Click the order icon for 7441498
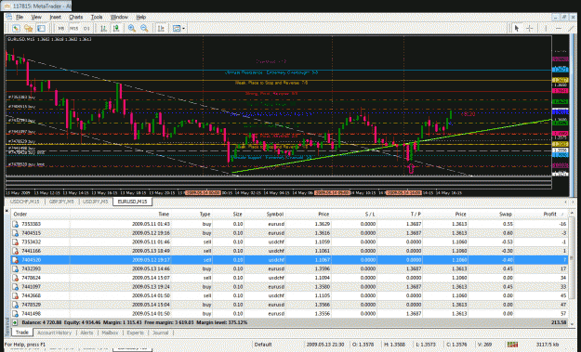Image resolution: width=581 pixels, height=352 pixels. tap(15, 314)
